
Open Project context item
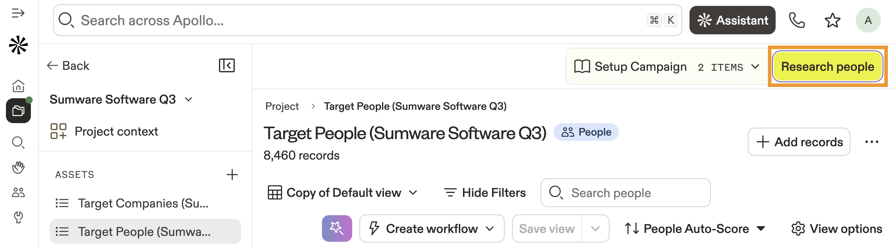tap(116, 132)
